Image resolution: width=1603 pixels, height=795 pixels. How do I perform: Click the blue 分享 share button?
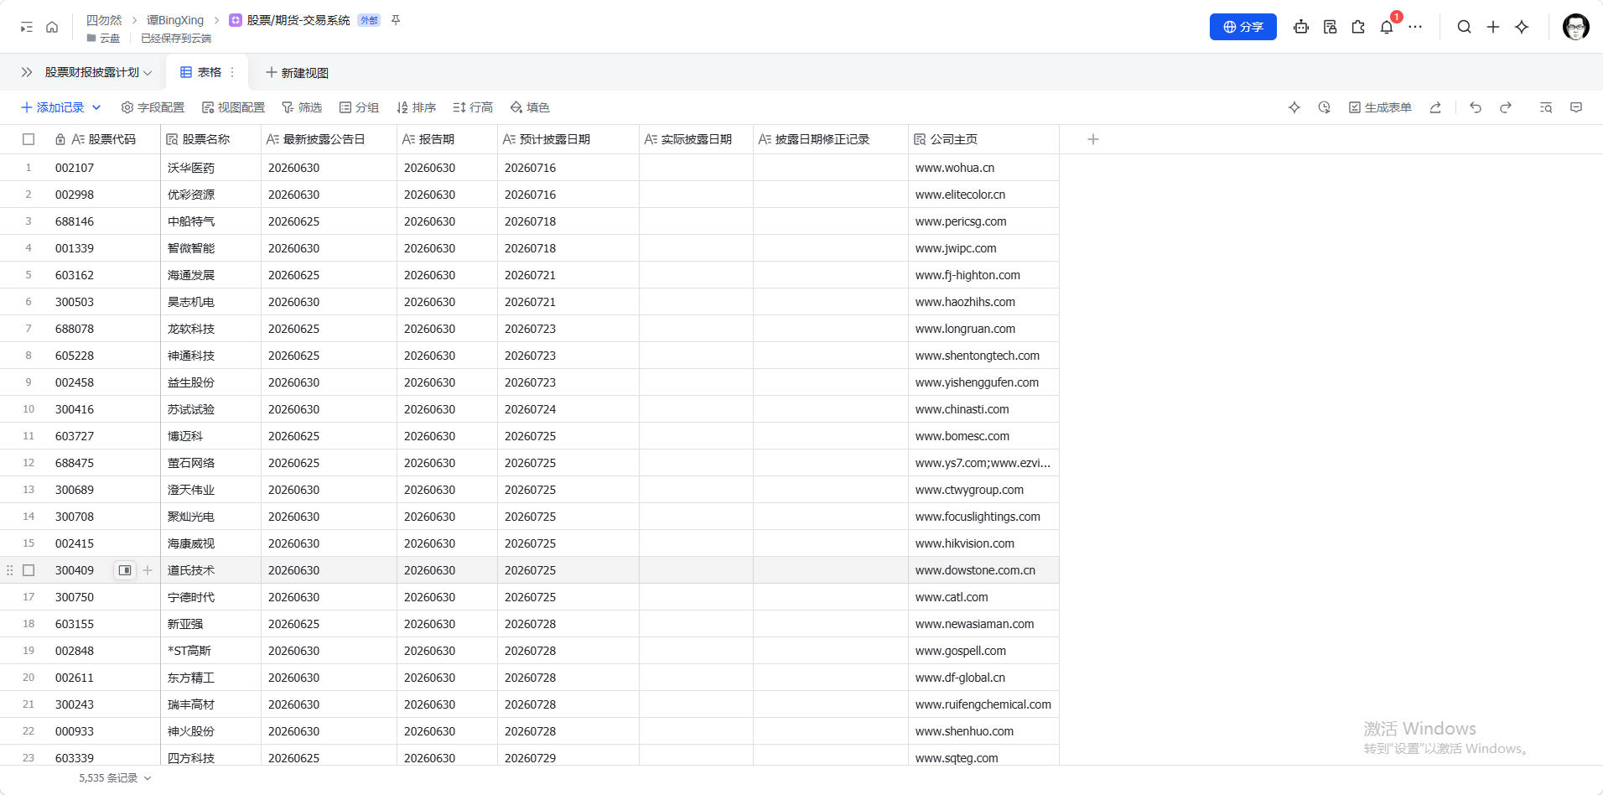click(x=1243, y=27)
